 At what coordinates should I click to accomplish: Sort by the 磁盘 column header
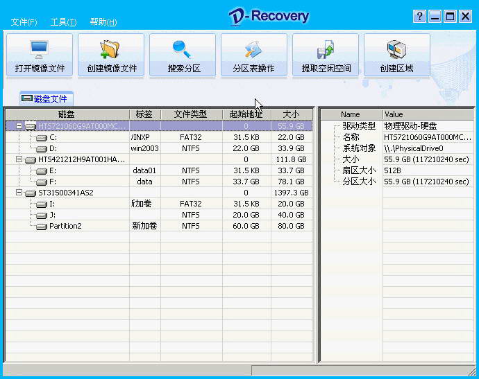point(67,114)
